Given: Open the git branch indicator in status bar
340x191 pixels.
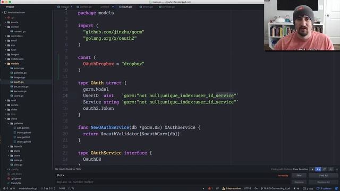Looking at the screenshot, I should click(275, 189).
